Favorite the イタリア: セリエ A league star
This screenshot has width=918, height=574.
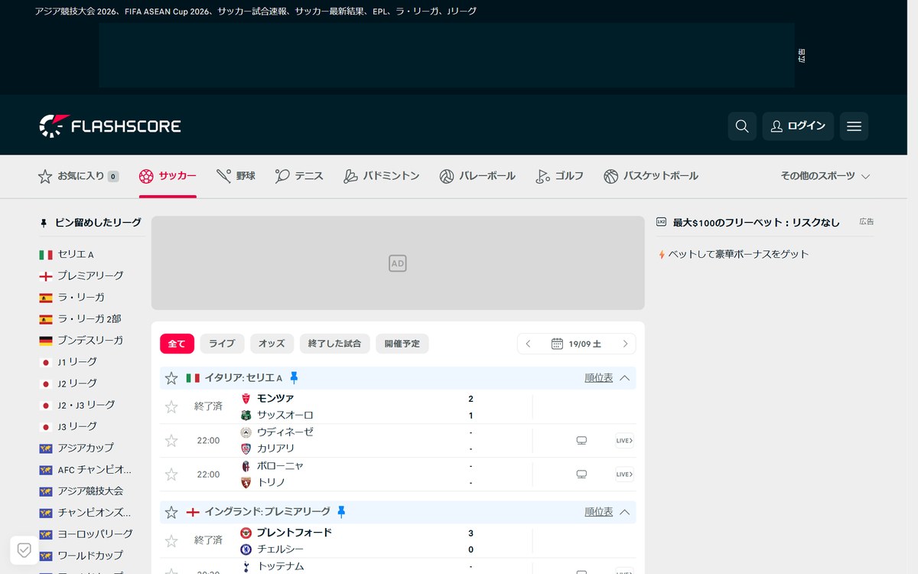pyautogui.click(x=171, y=378)
